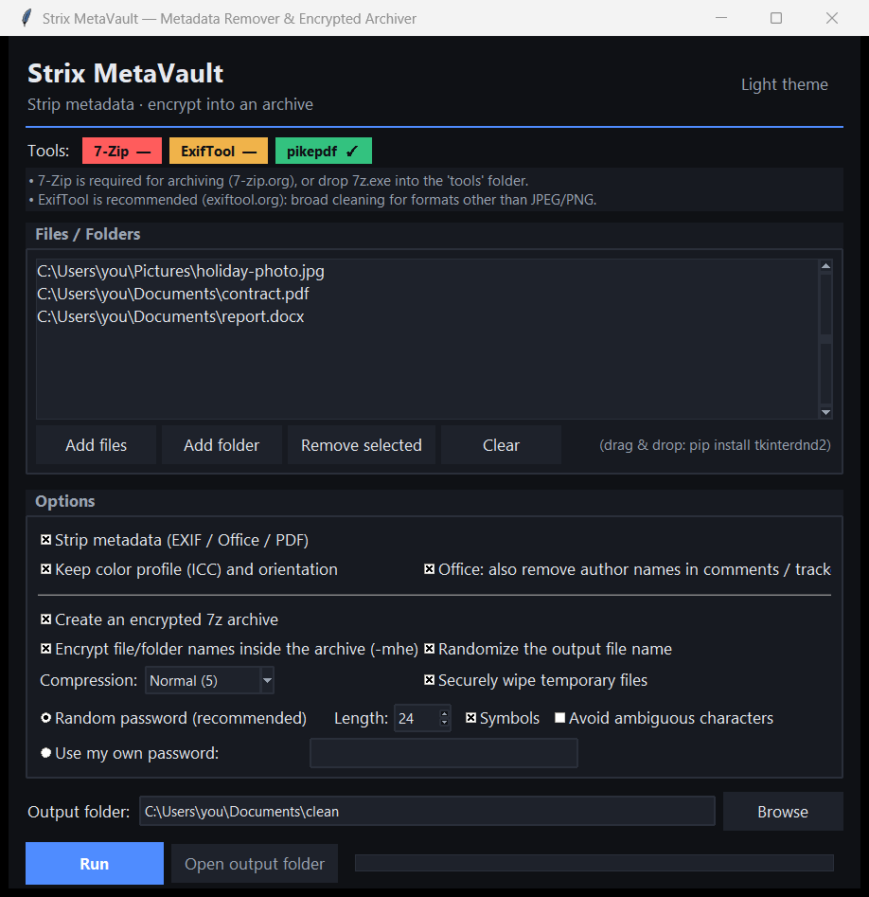Click the 7-Zip tool status badge
Image resolution: width=869 pixels, height=897 pixels.
coord(122,151)
